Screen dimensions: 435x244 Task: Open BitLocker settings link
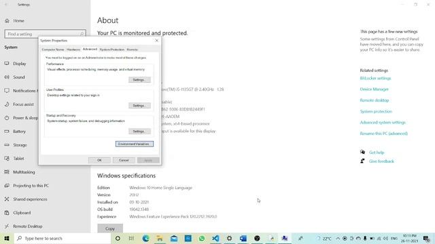375,79
